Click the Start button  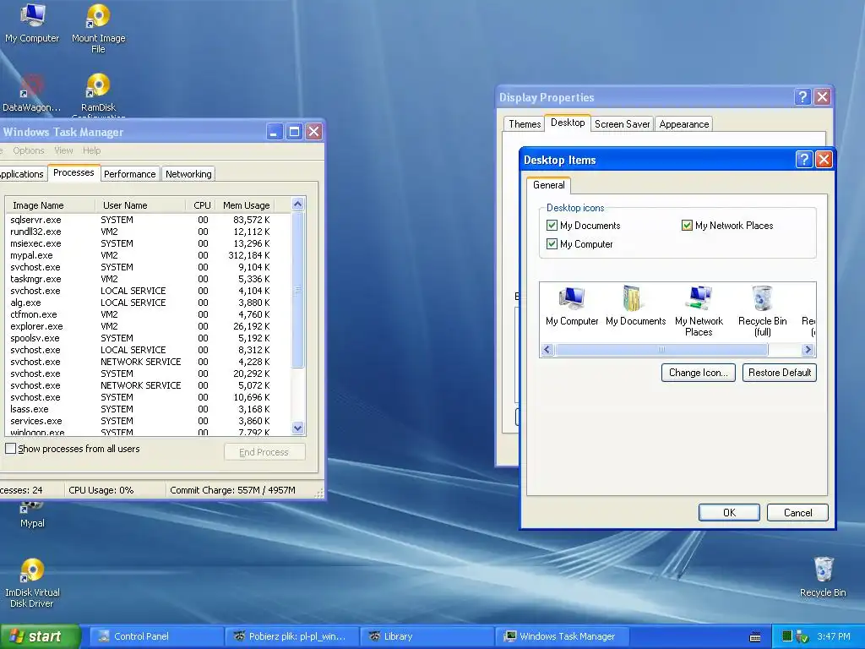click(40, 637)
